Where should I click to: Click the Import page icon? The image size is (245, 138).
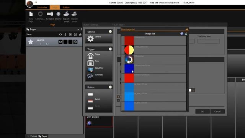[x=74, y=14]
